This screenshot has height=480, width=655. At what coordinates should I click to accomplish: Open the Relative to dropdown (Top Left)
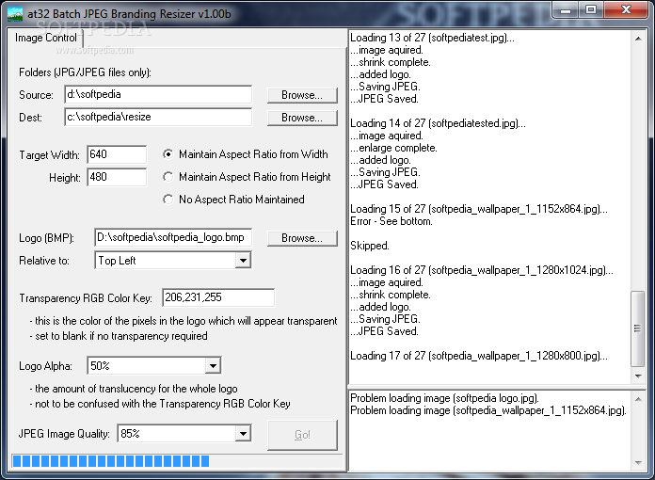tap(243, 261)
